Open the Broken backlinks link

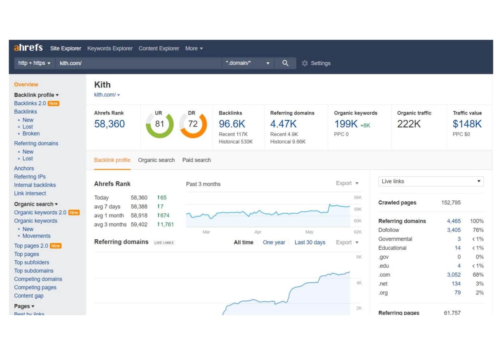pos(31,134)
